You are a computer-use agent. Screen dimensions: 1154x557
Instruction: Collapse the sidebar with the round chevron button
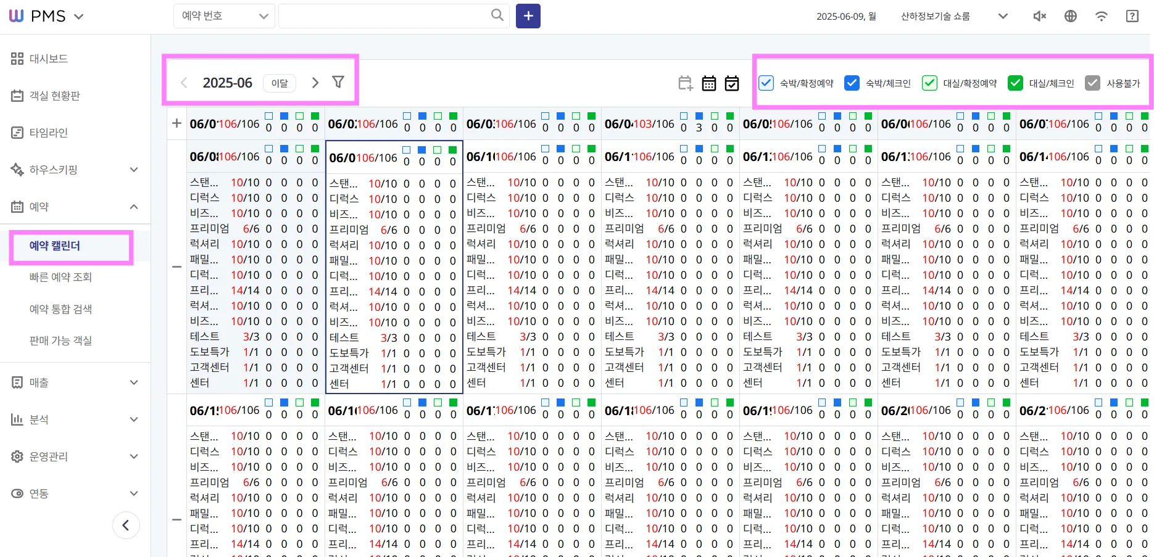tap(126, 526)
